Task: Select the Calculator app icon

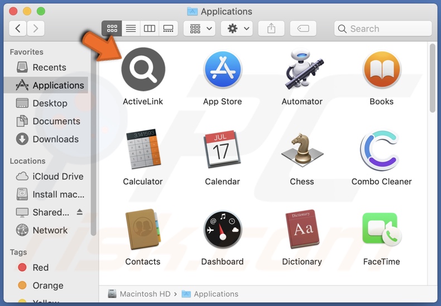Action: point(143,149)
